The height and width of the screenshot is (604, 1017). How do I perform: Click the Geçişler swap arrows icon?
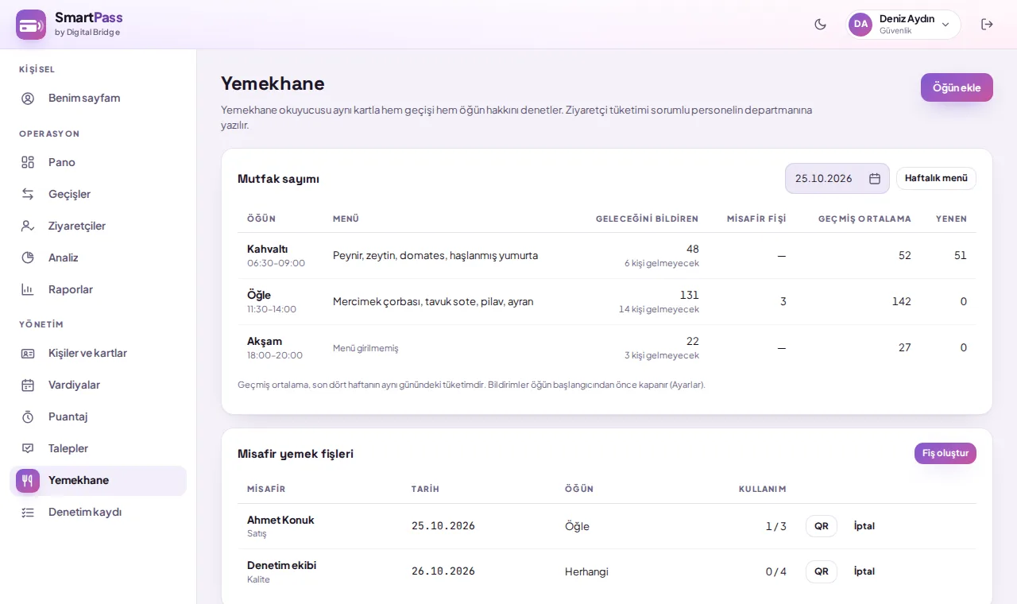click(x=28, y=194)
